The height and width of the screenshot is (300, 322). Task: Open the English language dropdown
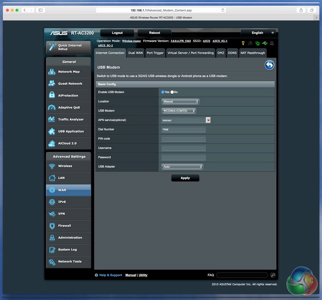258,33
